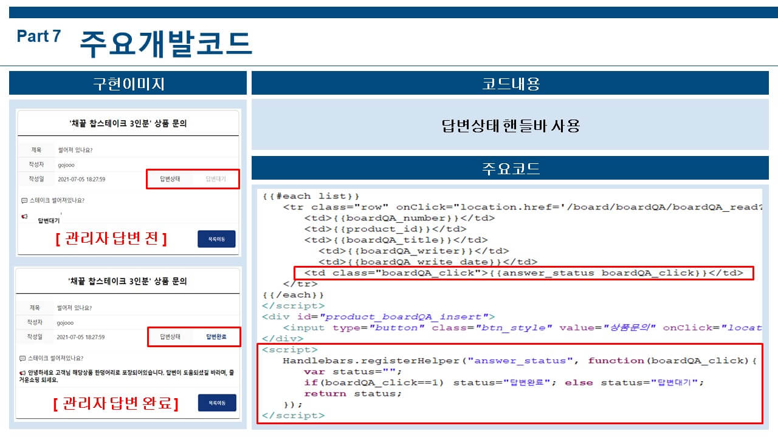The height and width of the screenshot is (437, 778).
Task: Click the {{boardQA_writer}} code line
Action: (413, 251)
